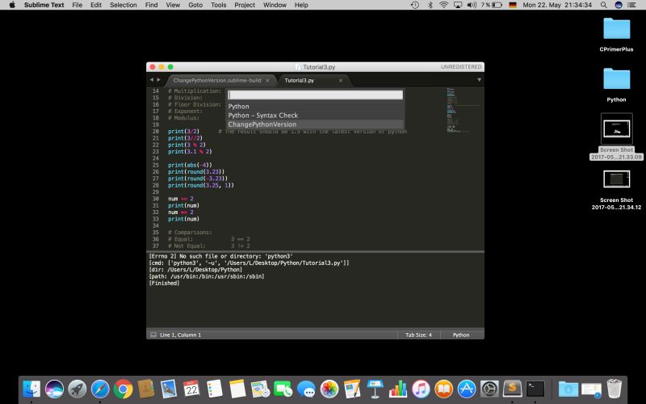The height and width of the screenshot is (404, 646).
Task: Open the File menu
Action: tap(77, 5)
